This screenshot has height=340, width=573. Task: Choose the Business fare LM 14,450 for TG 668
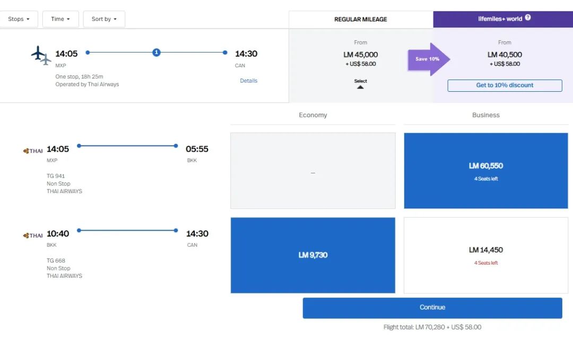click(x=485, y=255)
